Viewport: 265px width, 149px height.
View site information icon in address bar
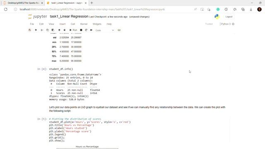pos(16,9)
